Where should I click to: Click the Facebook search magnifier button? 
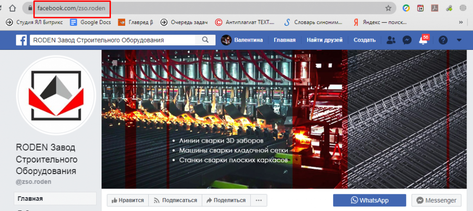[x=205, y=40]
